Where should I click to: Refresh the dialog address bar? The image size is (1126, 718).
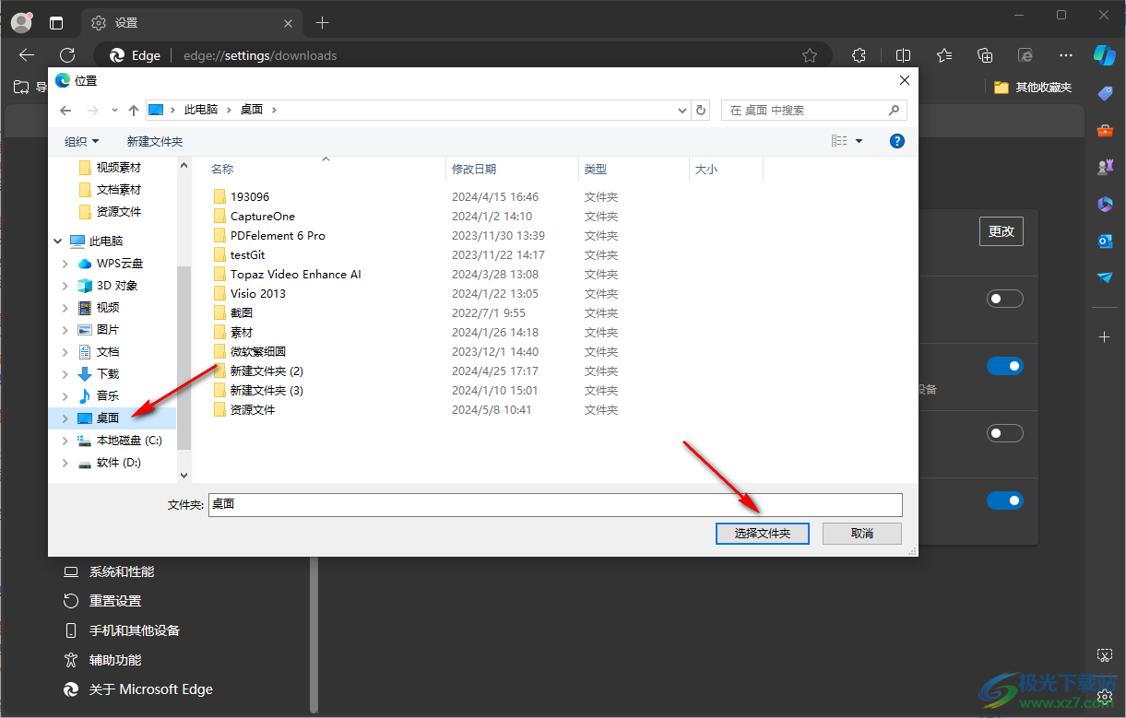701,110
